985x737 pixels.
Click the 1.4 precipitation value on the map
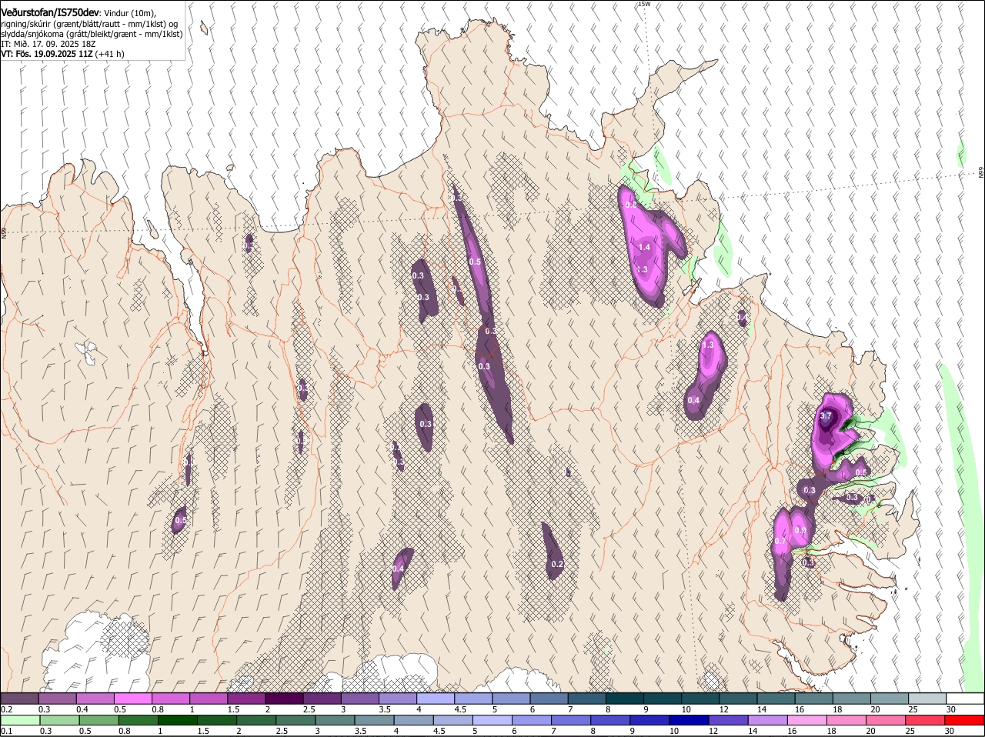pos(645,247)
